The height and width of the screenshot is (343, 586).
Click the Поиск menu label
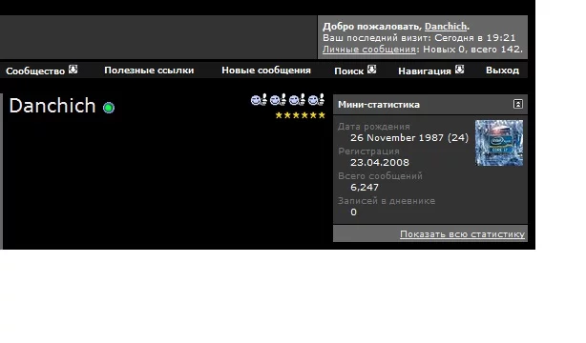[349, 71]
